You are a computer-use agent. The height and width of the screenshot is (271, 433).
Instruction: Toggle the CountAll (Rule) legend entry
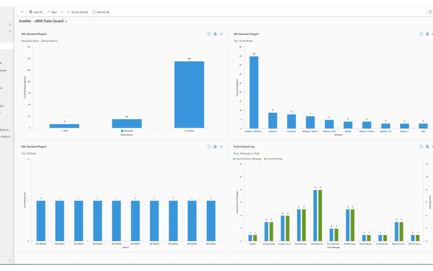pos(273,159)
